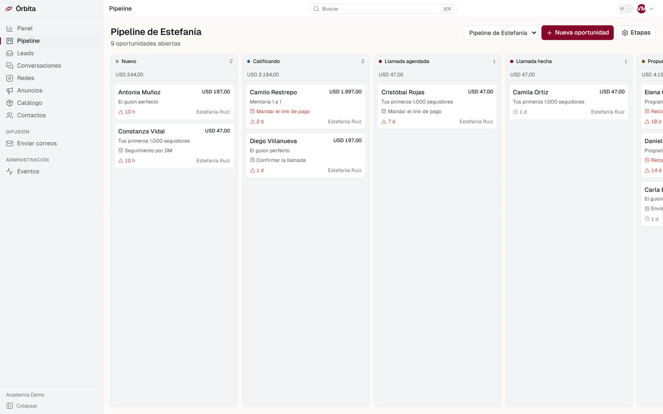Click Confirmar la llamada calendar icon
This screenshot has width=663, height=414.
[x=252, y=160]
